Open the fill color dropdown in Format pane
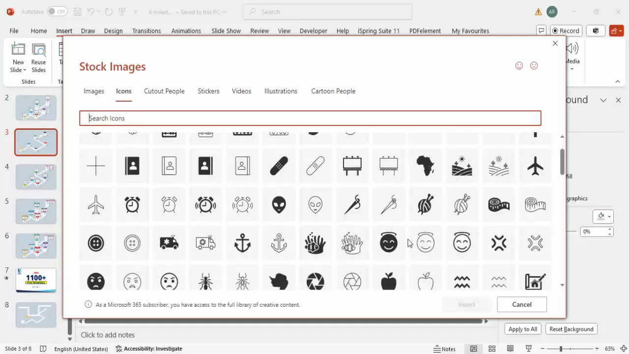 point(610,216)
